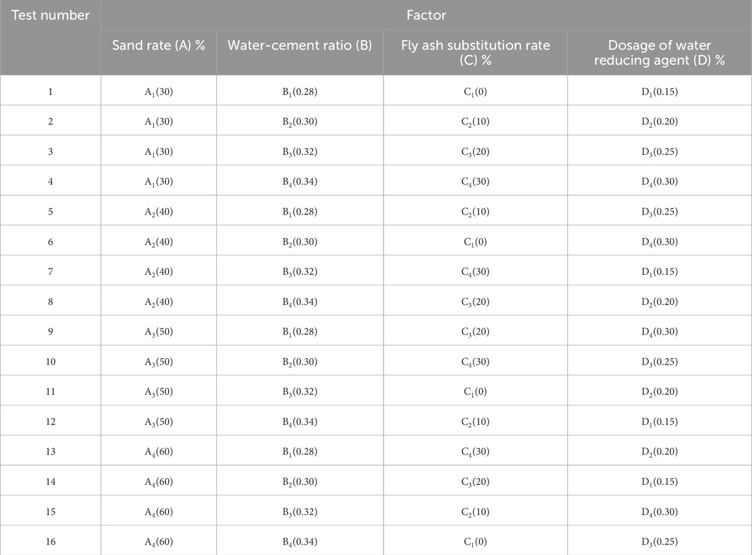Select test number 11 cell
The height and width of the screenshot is (555, 752).
[x=51, y=392]
